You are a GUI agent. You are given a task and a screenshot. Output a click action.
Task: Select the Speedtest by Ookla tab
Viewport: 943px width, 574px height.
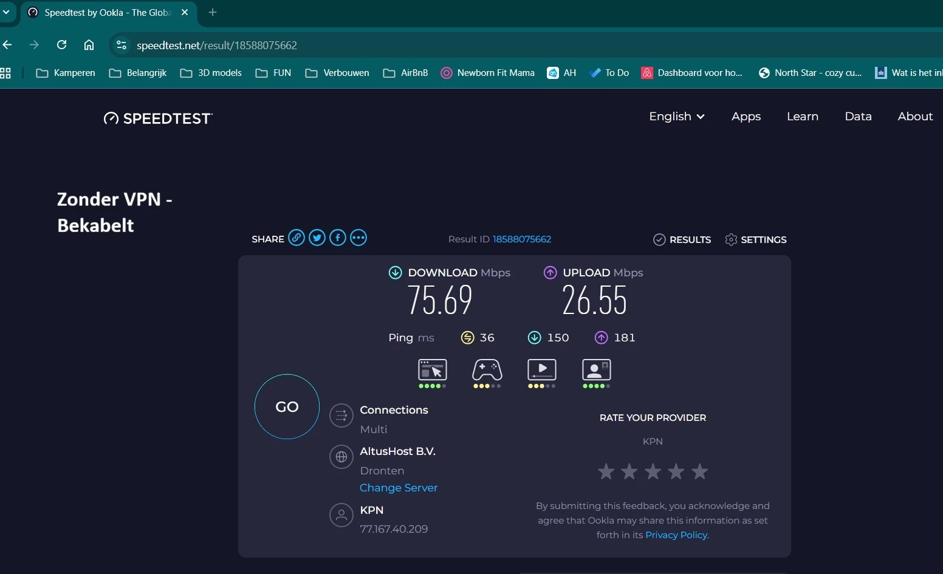(109, 12)
